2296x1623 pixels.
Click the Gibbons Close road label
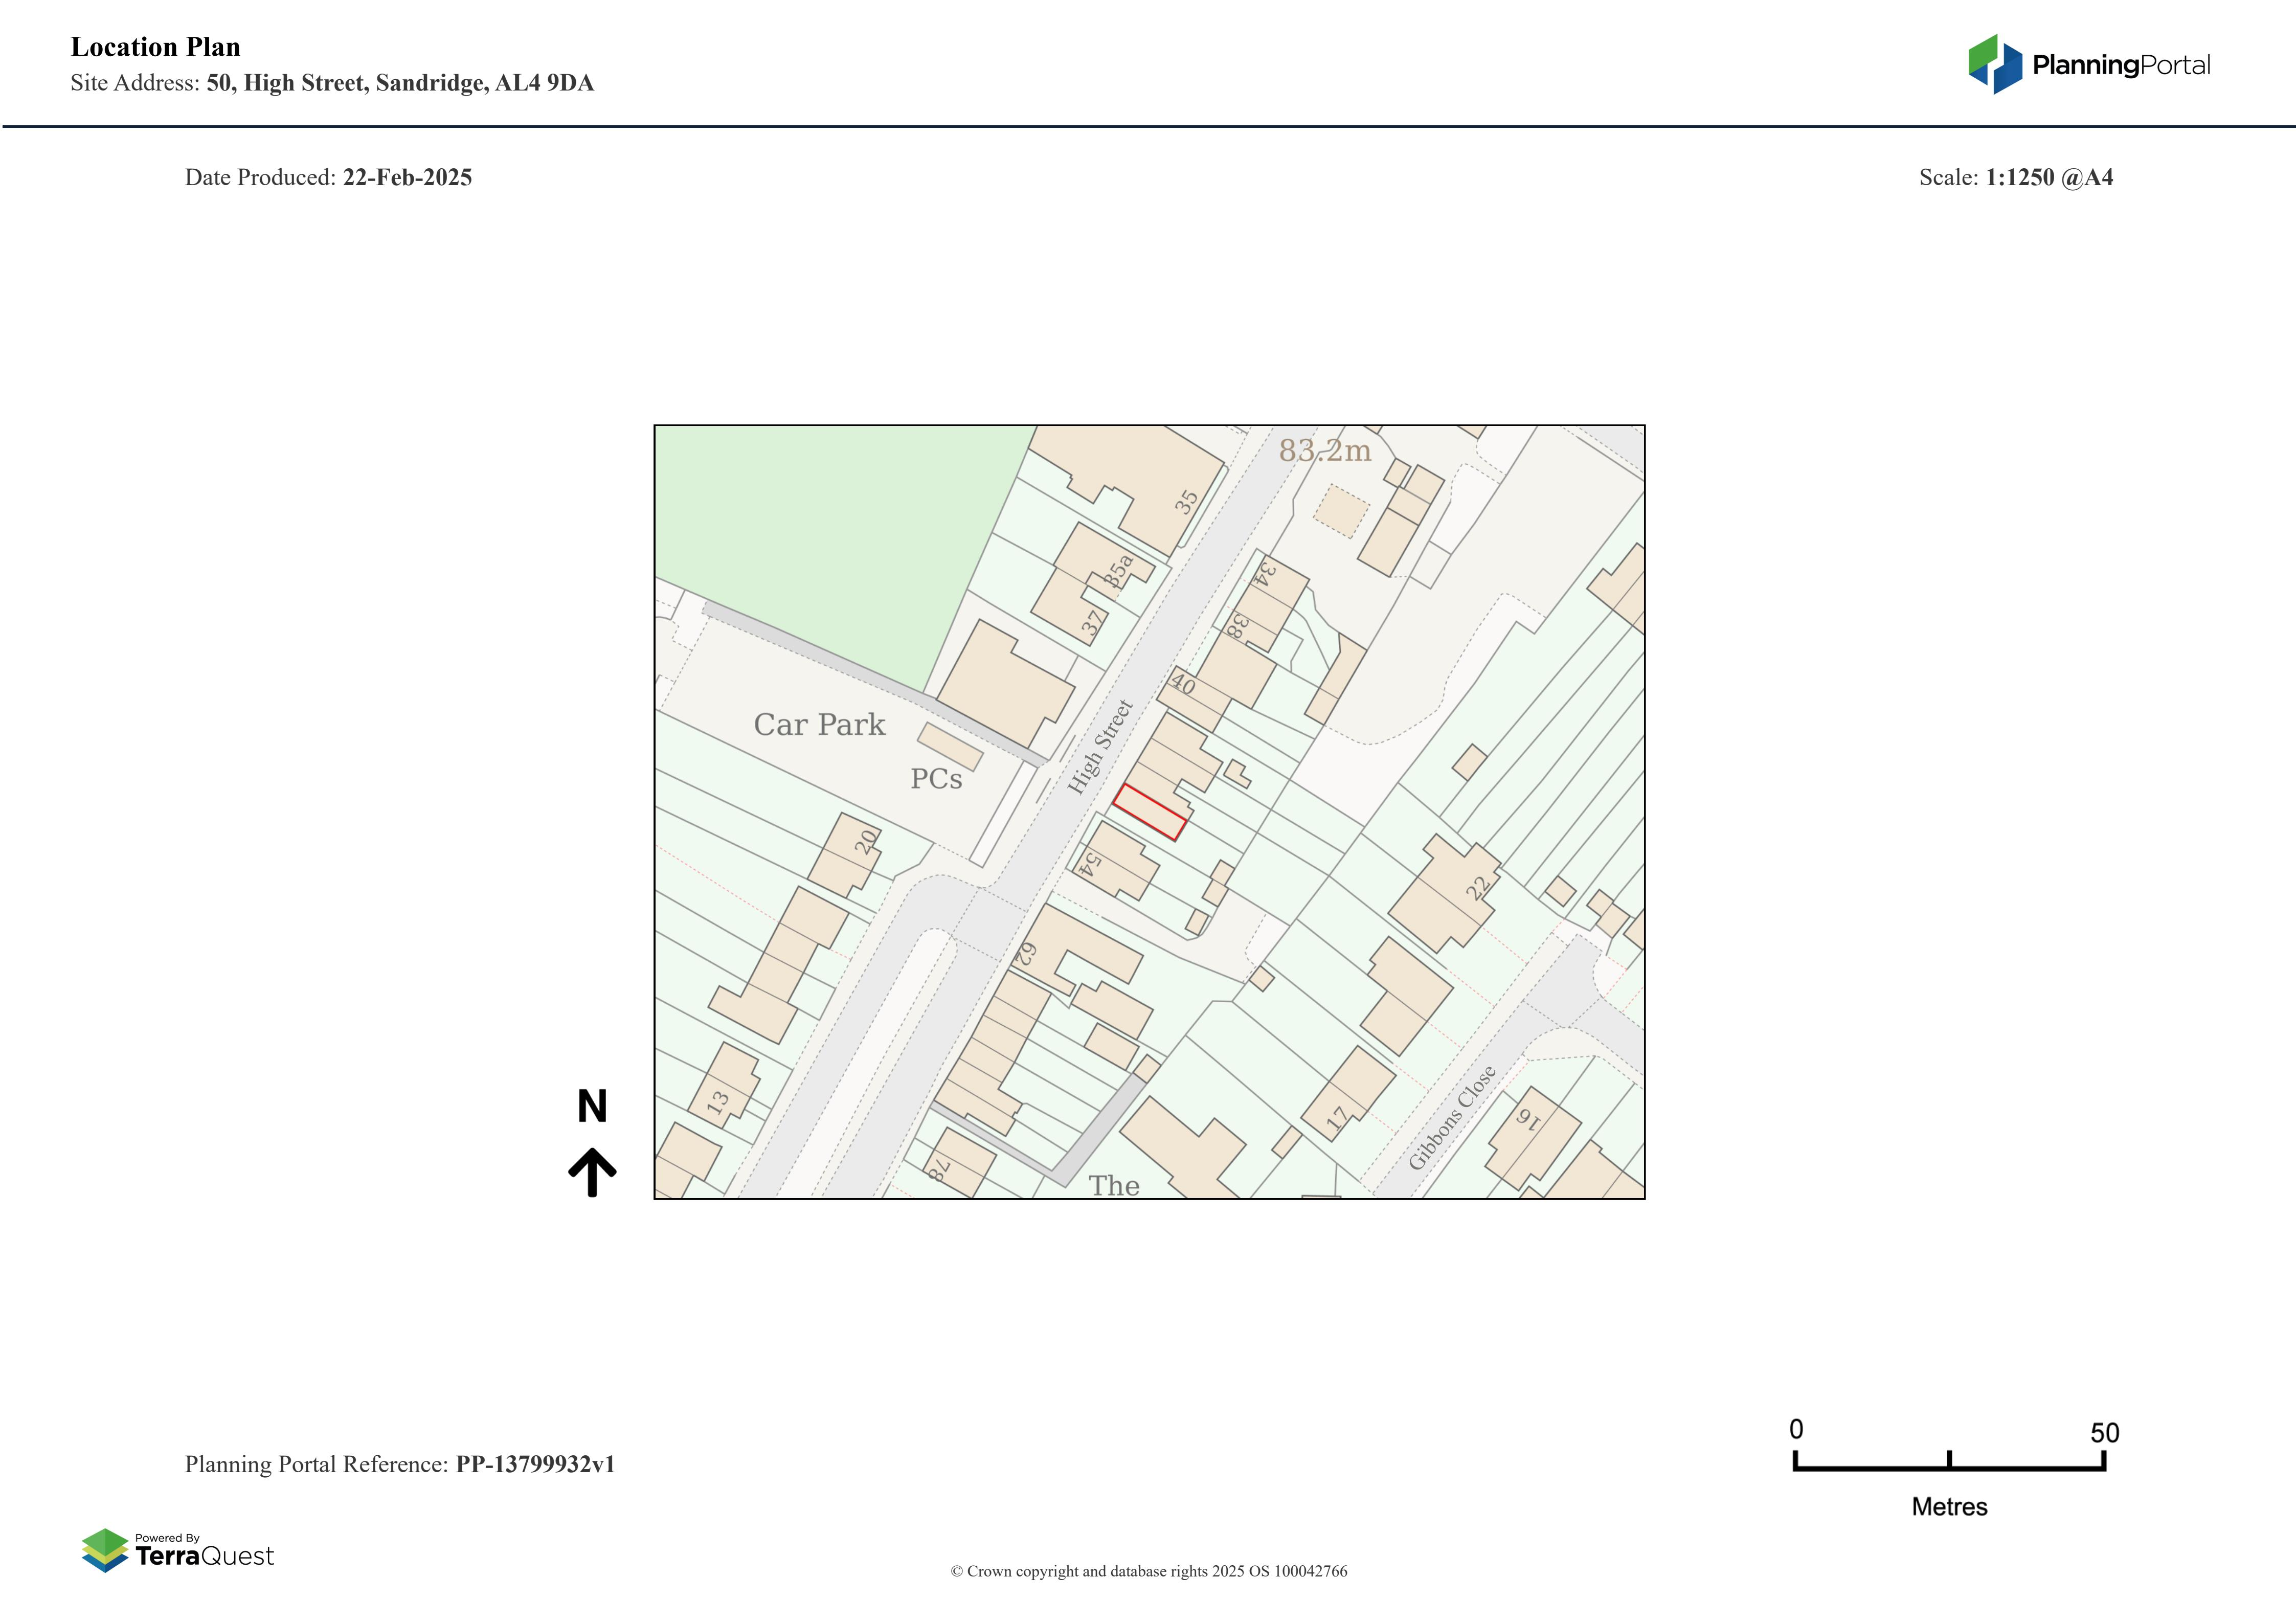1452,1117
